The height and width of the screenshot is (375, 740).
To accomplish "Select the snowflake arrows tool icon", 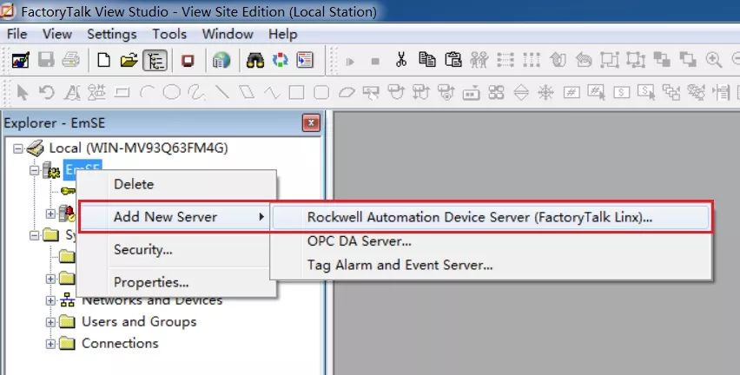I will (546, 92).
